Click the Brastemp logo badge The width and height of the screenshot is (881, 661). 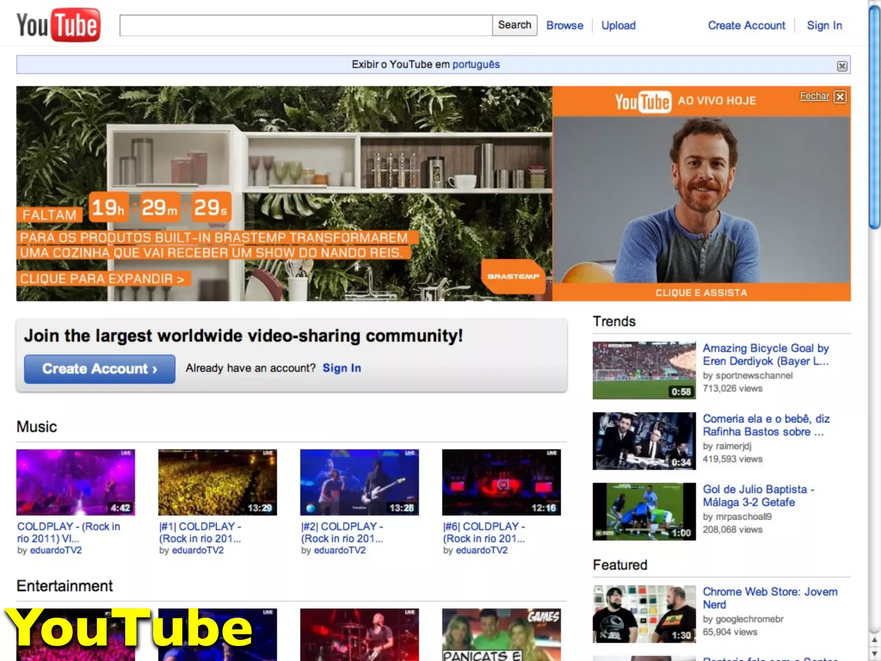pos(513,276)
